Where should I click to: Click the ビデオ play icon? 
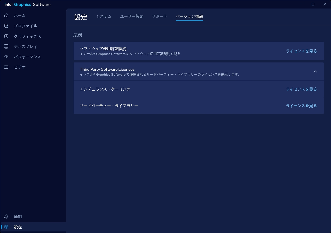(6, 67)
